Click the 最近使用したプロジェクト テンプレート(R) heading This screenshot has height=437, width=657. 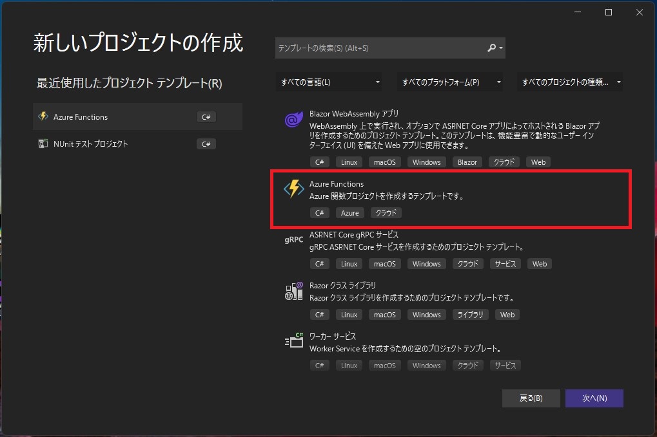(129, 83)
